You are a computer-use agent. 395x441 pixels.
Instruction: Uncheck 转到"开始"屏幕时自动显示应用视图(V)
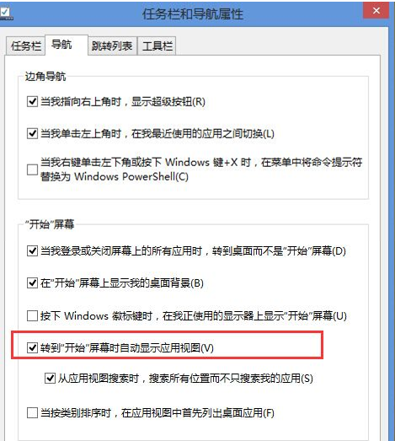coord(32,348)
